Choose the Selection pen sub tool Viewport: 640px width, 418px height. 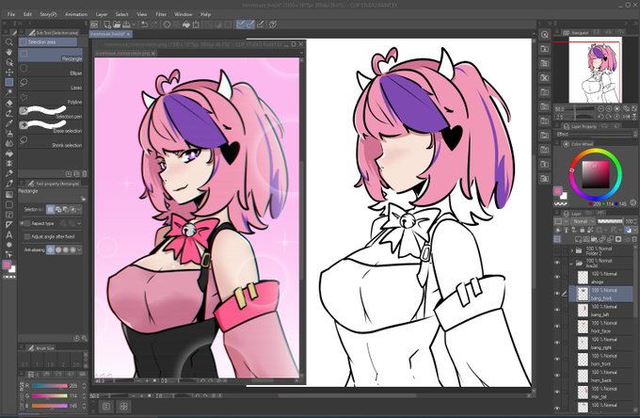pos(51,112)
